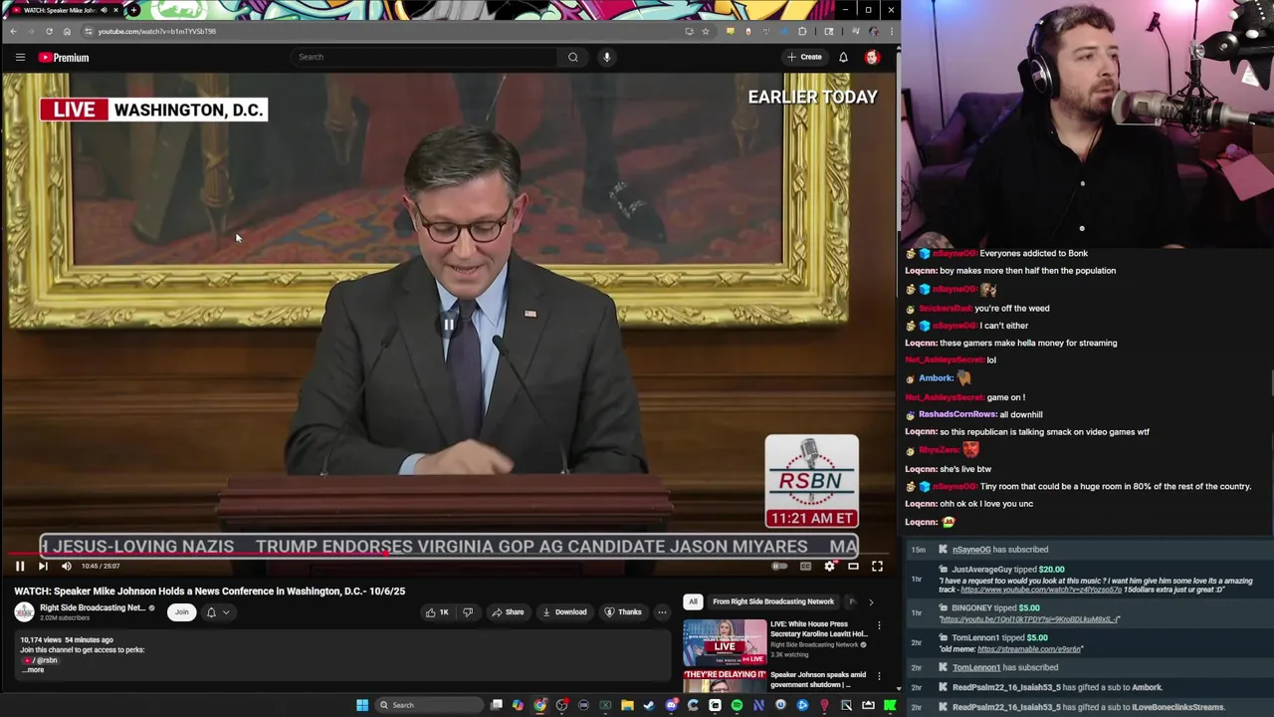This screenshot has width=1274, height=717.
Task: Filter by From Right Side Broadcasting Network
Action: (x=773, y=601)
